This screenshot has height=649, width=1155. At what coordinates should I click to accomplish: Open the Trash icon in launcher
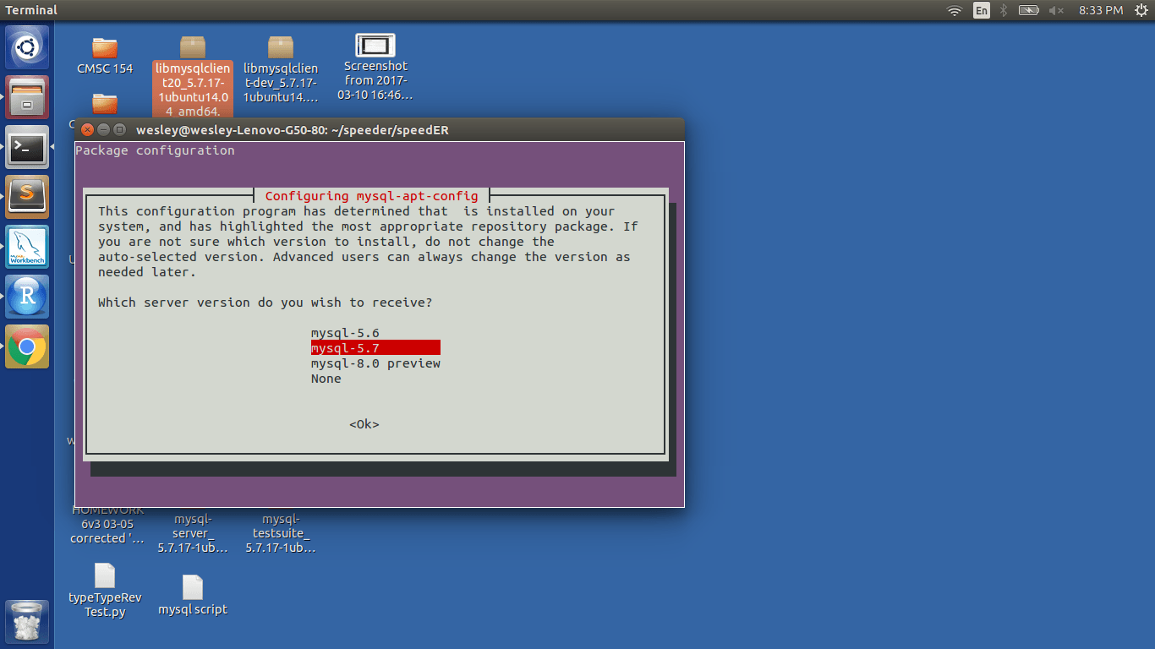pos(27,622)
